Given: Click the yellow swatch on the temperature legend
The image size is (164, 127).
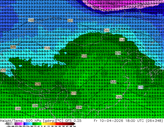Looking at the screenshot, I should (x=42, y=124).
